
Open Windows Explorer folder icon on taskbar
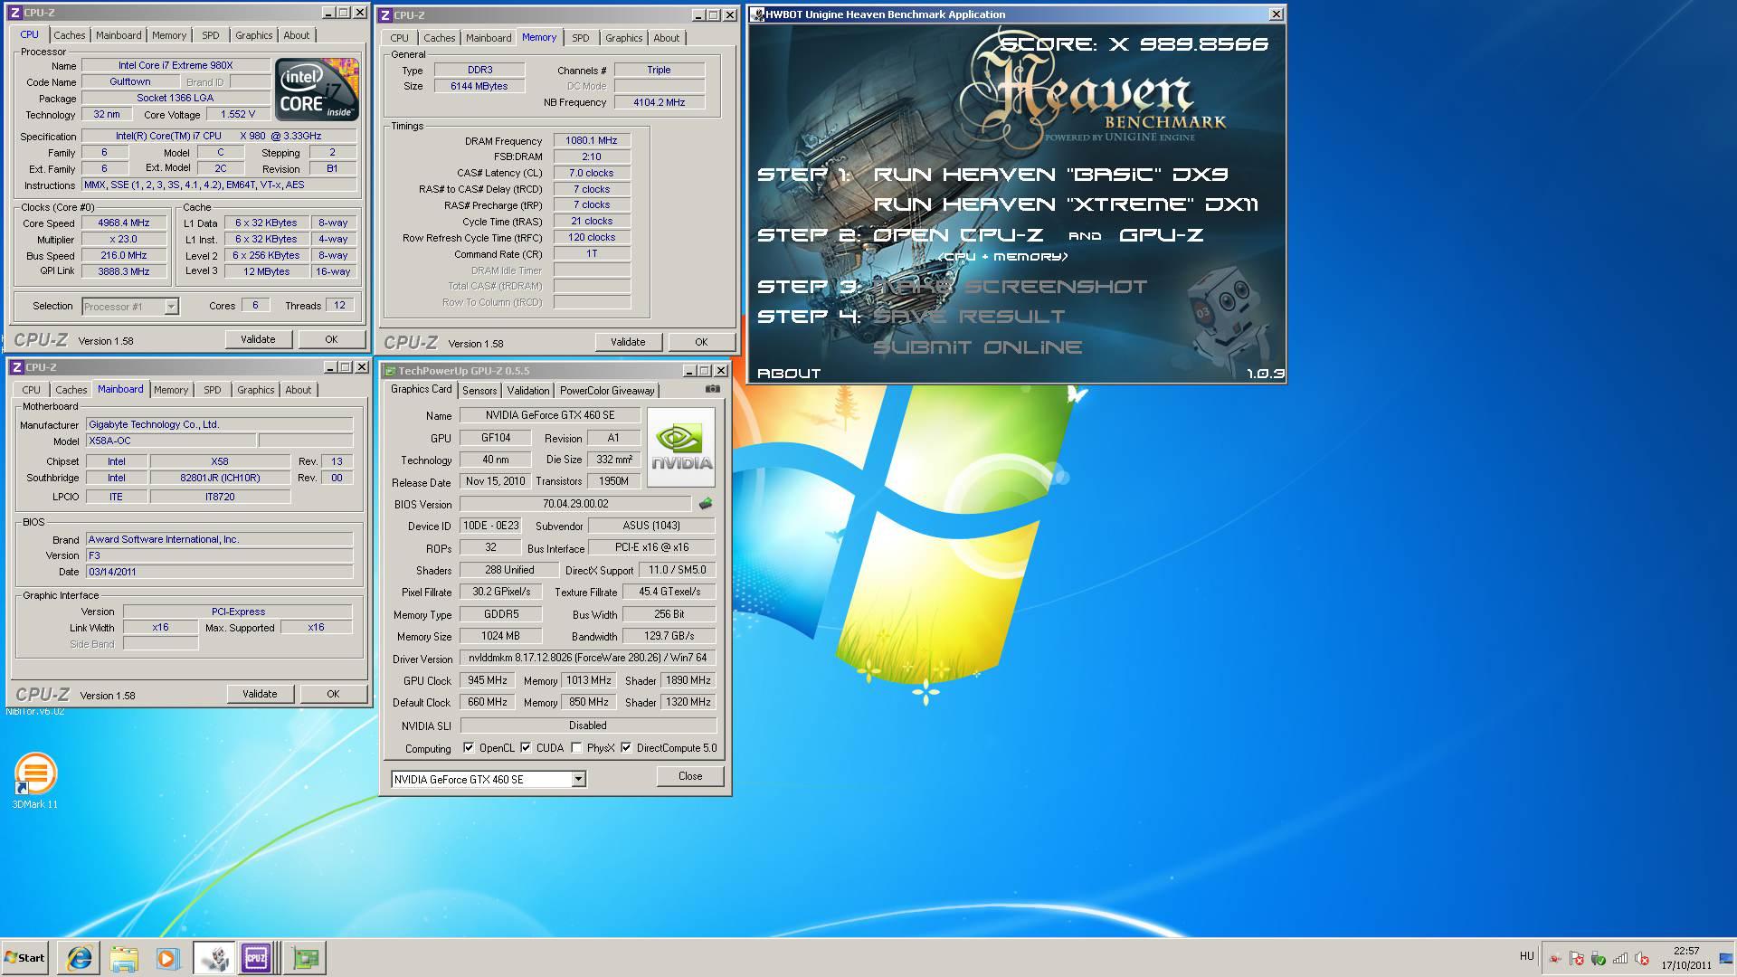coord(124,958)
